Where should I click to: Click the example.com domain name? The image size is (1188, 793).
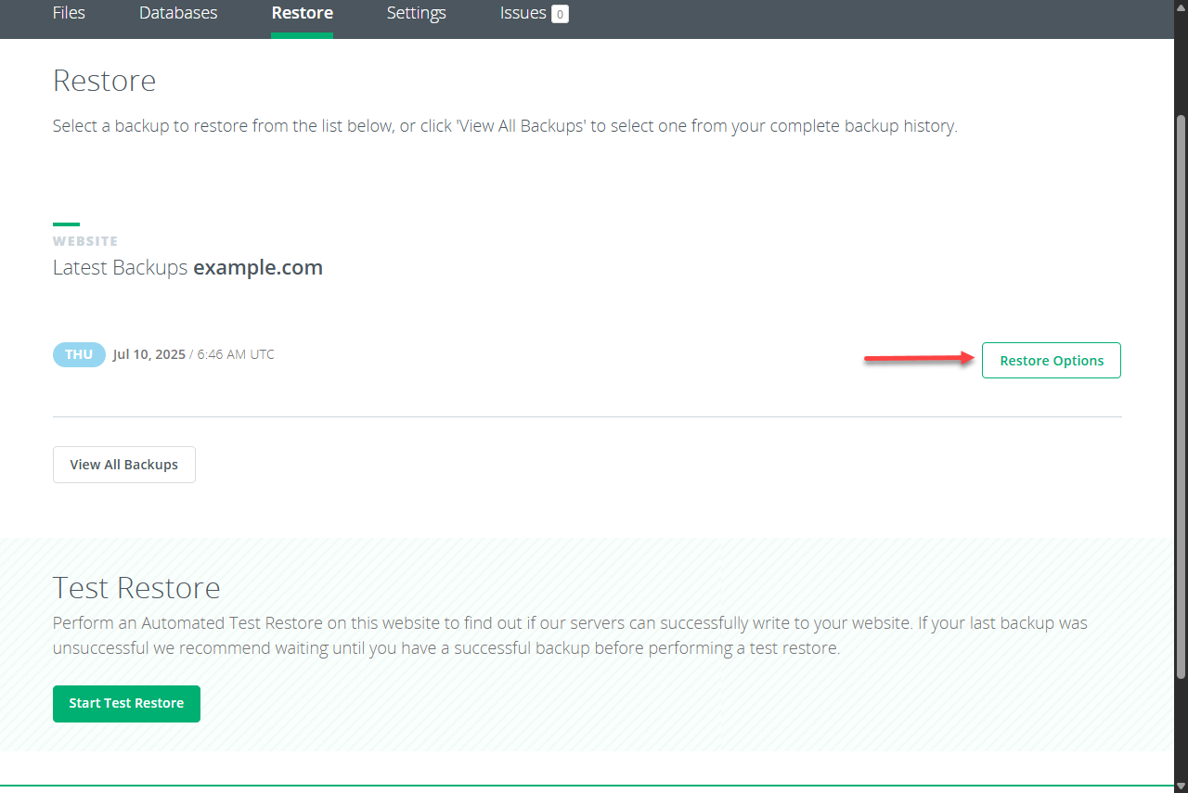tap(258, 268)
